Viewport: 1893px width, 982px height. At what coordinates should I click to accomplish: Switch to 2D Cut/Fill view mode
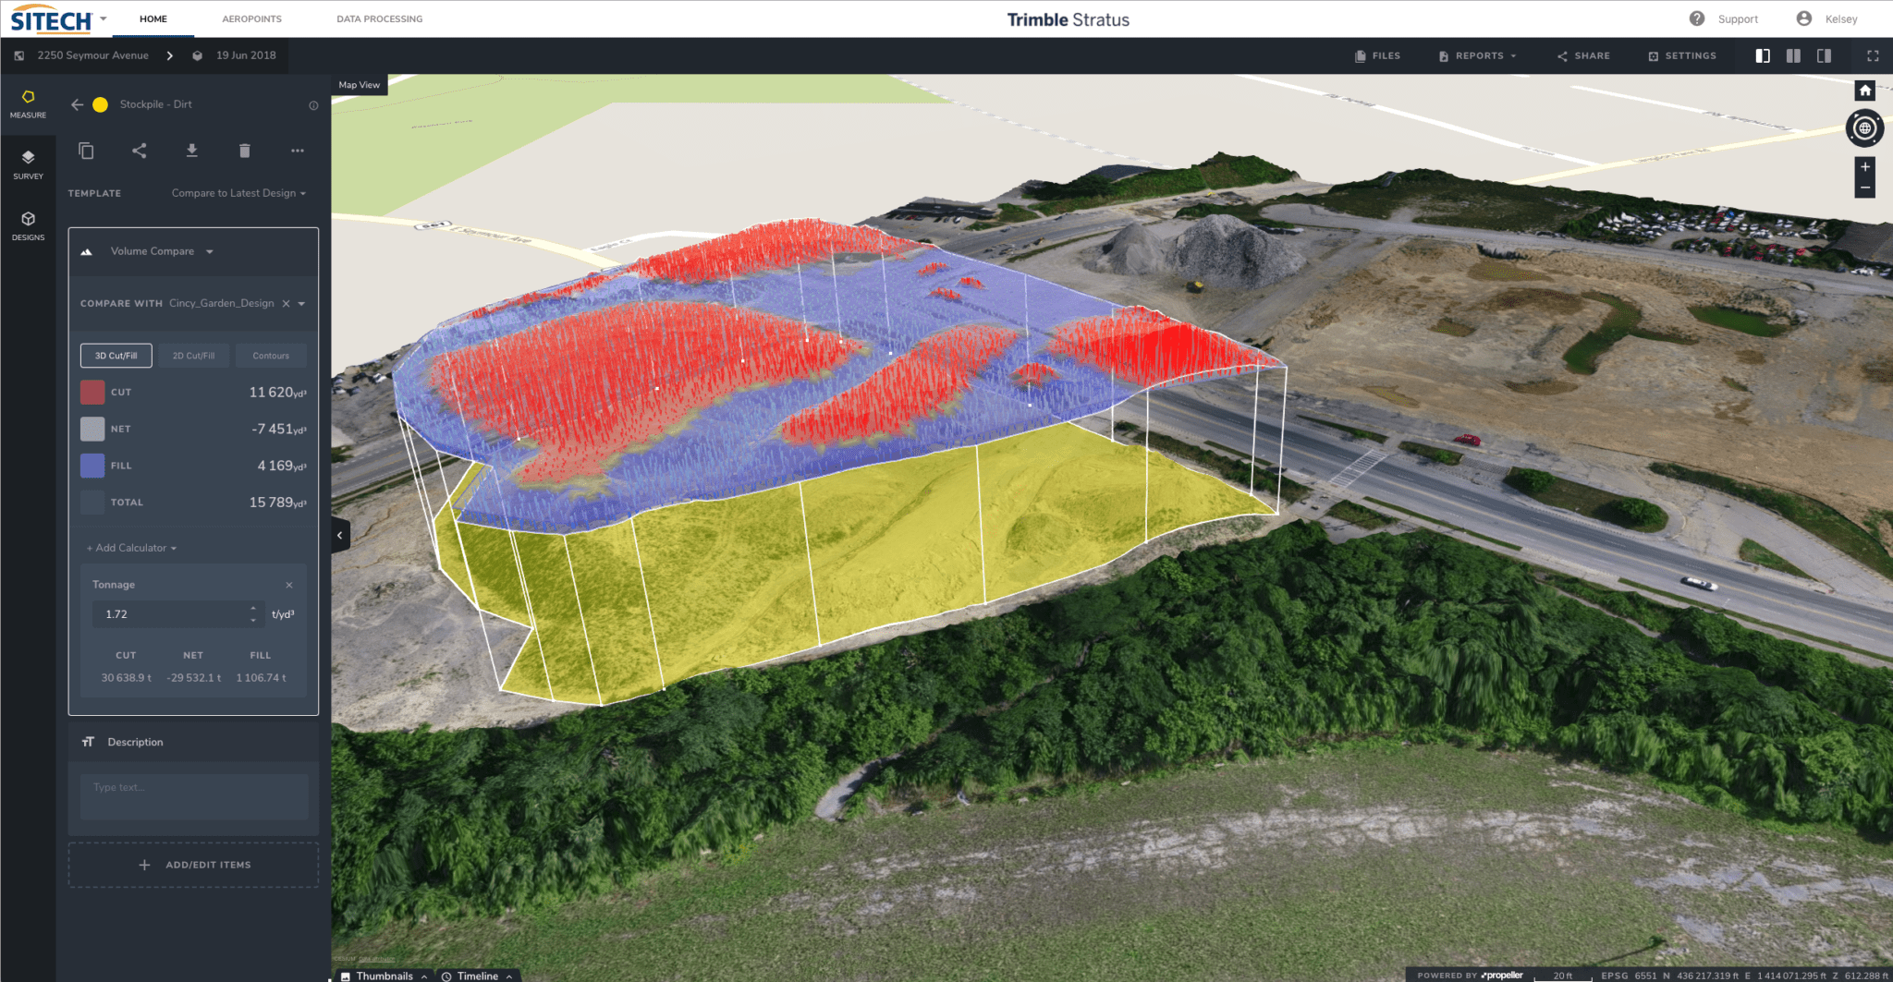pos(193,356)
